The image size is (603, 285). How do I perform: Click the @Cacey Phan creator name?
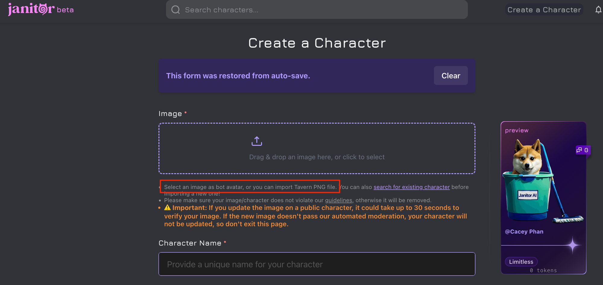point(524,232)
